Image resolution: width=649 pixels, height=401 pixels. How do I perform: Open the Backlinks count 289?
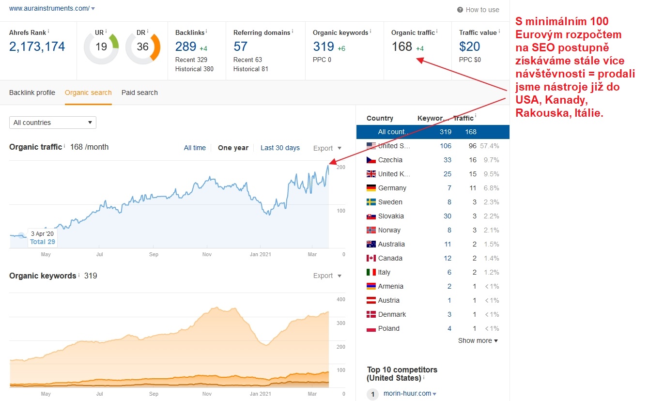point(185,46)
